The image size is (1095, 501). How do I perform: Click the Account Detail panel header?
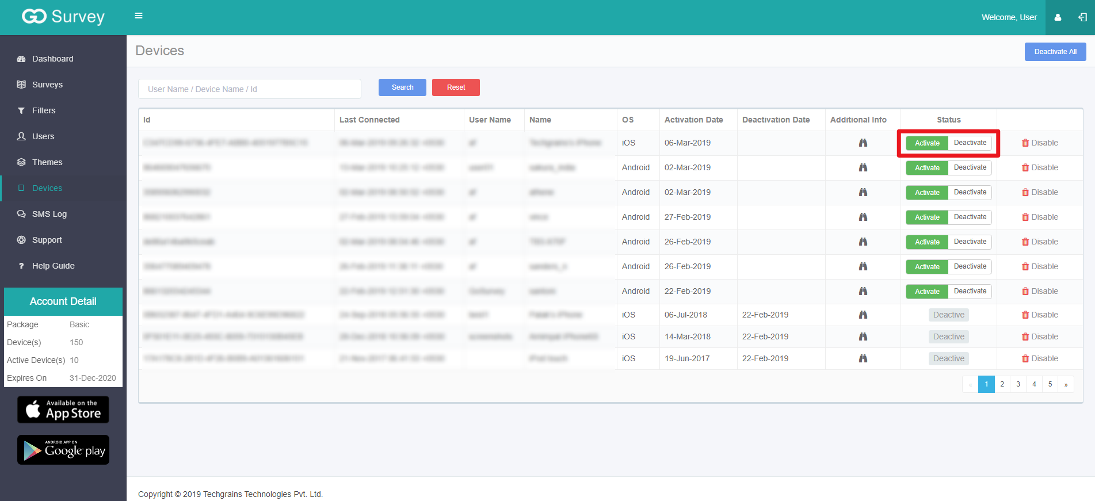63,301
